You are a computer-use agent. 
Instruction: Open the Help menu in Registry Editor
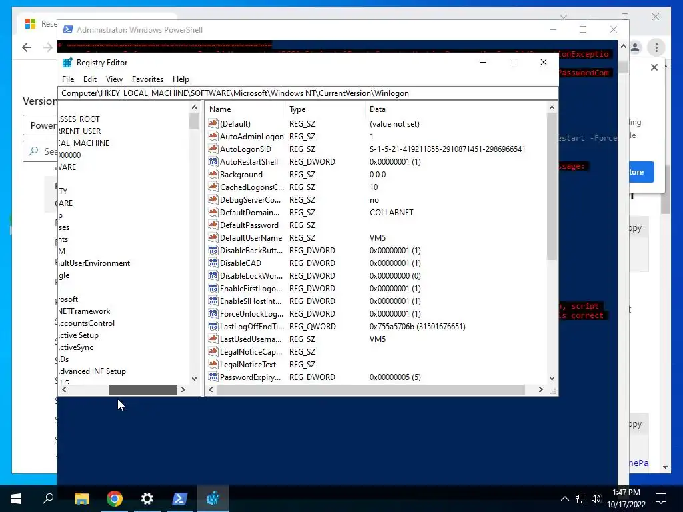click(x=181, y=79)
